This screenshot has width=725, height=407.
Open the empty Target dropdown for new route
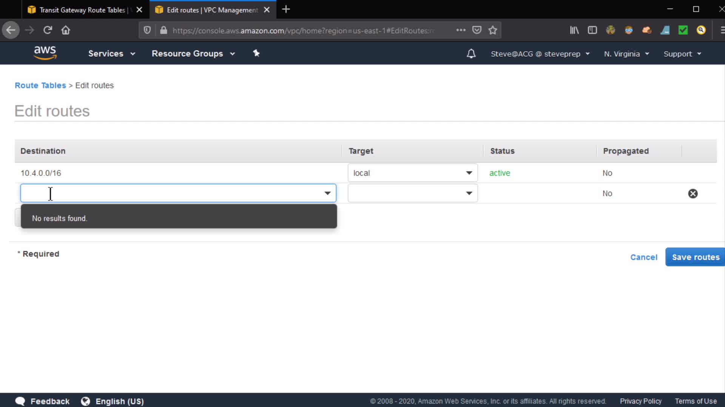(x=412, y=193)
